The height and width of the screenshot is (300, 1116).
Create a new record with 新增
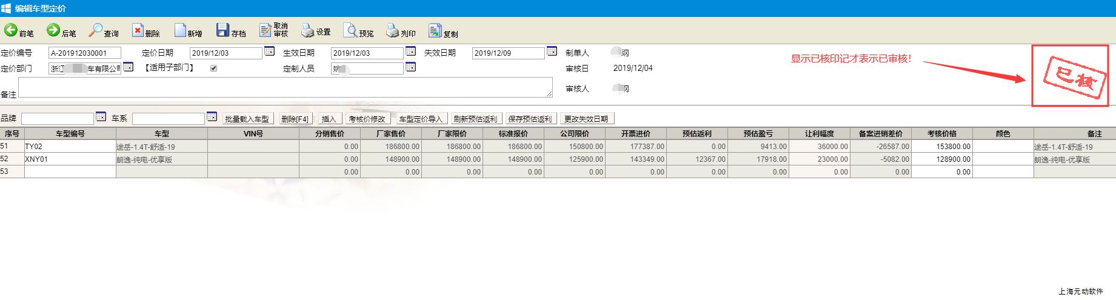180,30
